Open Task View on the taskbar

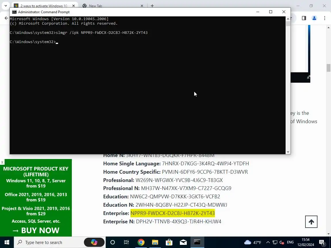point(126,242)
